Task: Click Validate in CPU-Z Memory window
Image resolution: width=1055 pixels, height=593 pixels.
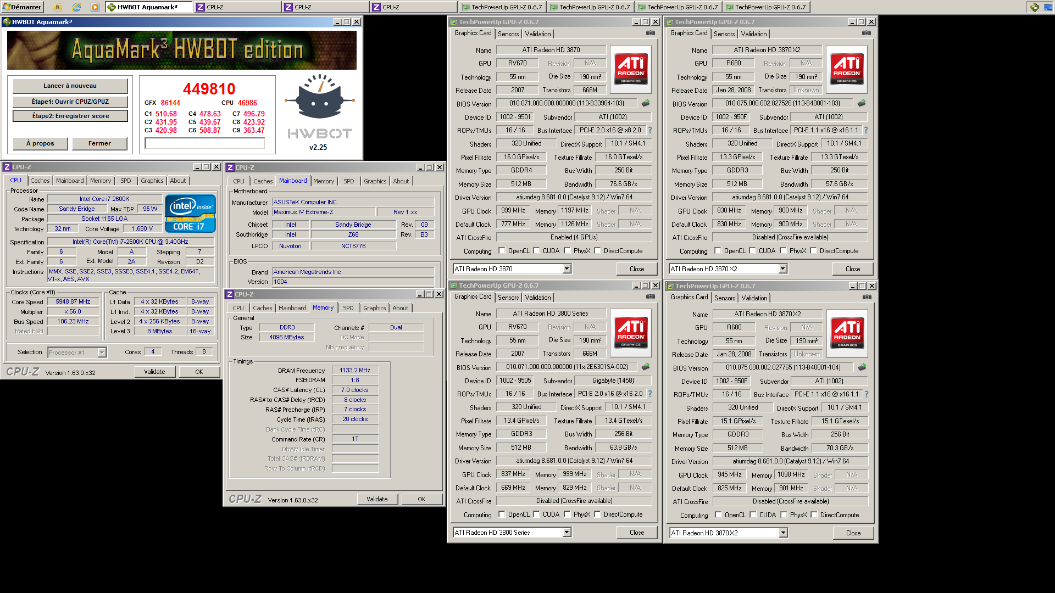Action: 377,499
